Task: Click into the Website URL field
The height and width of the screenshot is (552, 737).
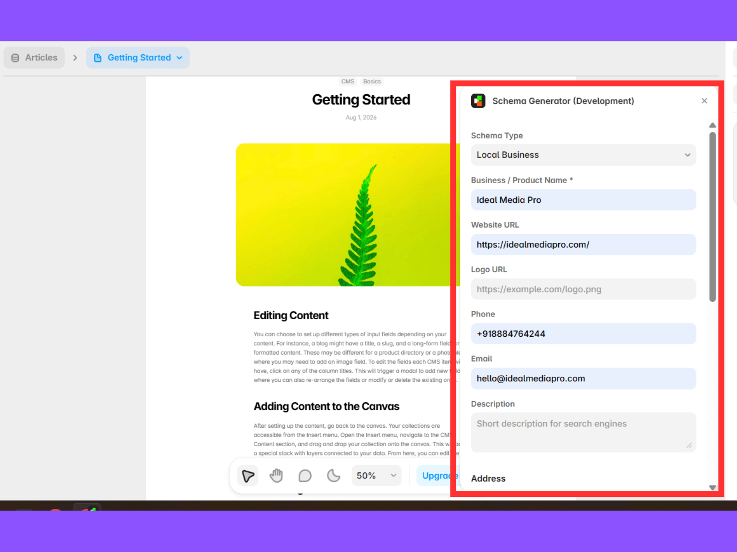Action: pyautogui.click(x=583, y=245)
